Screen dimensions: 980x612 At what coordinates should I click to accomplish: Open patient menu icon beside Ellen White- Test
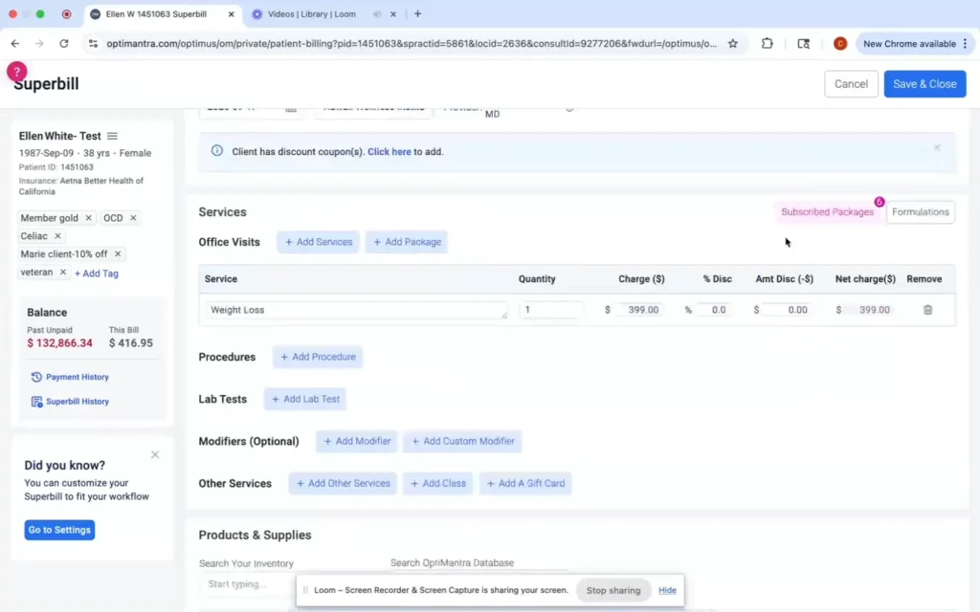pyautogui.click(x=112, y=136)
